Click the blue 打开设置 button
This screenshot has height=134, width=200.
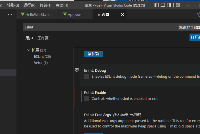point(195,37)
